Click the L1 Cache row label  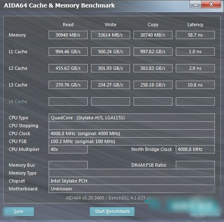point(18,52)
